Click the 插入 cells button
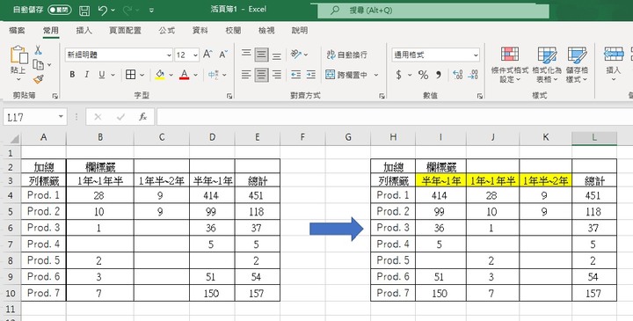Viewport: 633px width, 321px height. [x=614, y=64]
